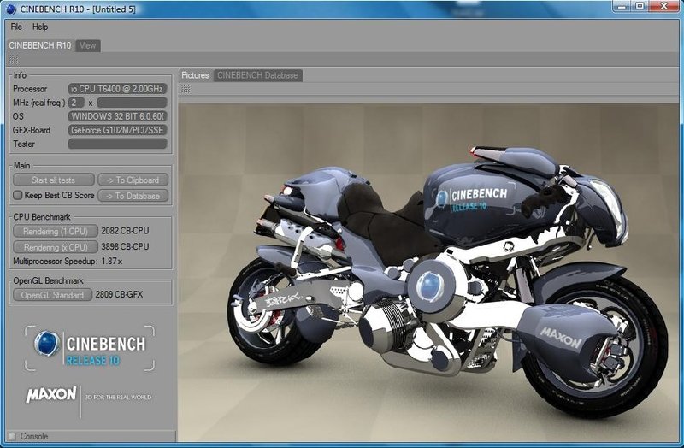
Task: Click the 2082 CB-CPU score text
Action: pyautogui.click(x=125, y=231)
